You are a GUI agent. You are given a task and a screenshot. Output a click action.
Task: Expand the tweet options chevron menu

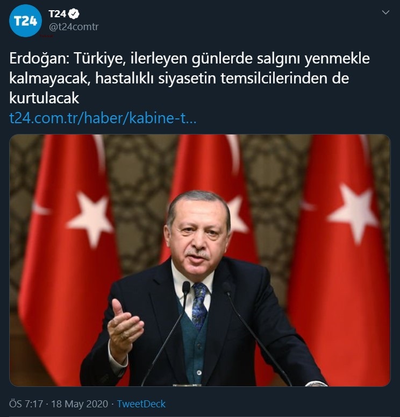(x=385, y=12)
